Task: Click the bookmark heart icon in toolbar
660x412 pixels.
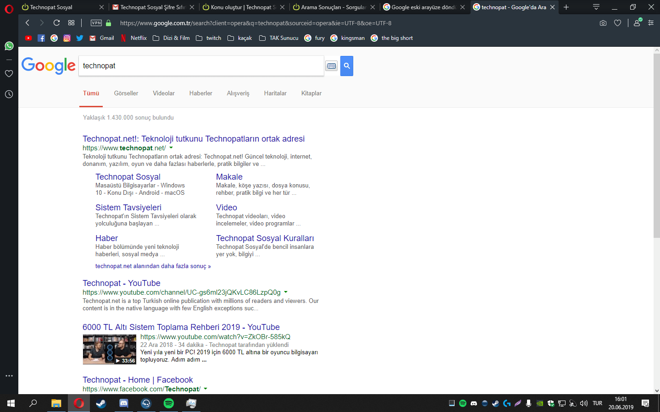Action: 617,22
